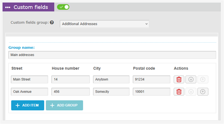Click the disabled move-down arrow for Oak Avenue

tap(191, 92)
